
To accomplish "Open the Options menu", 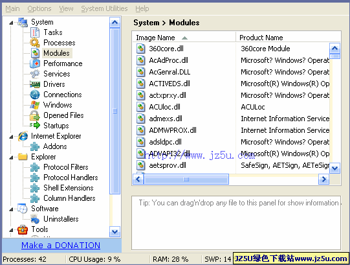I will pyautogui.click(x=39, y=8).
